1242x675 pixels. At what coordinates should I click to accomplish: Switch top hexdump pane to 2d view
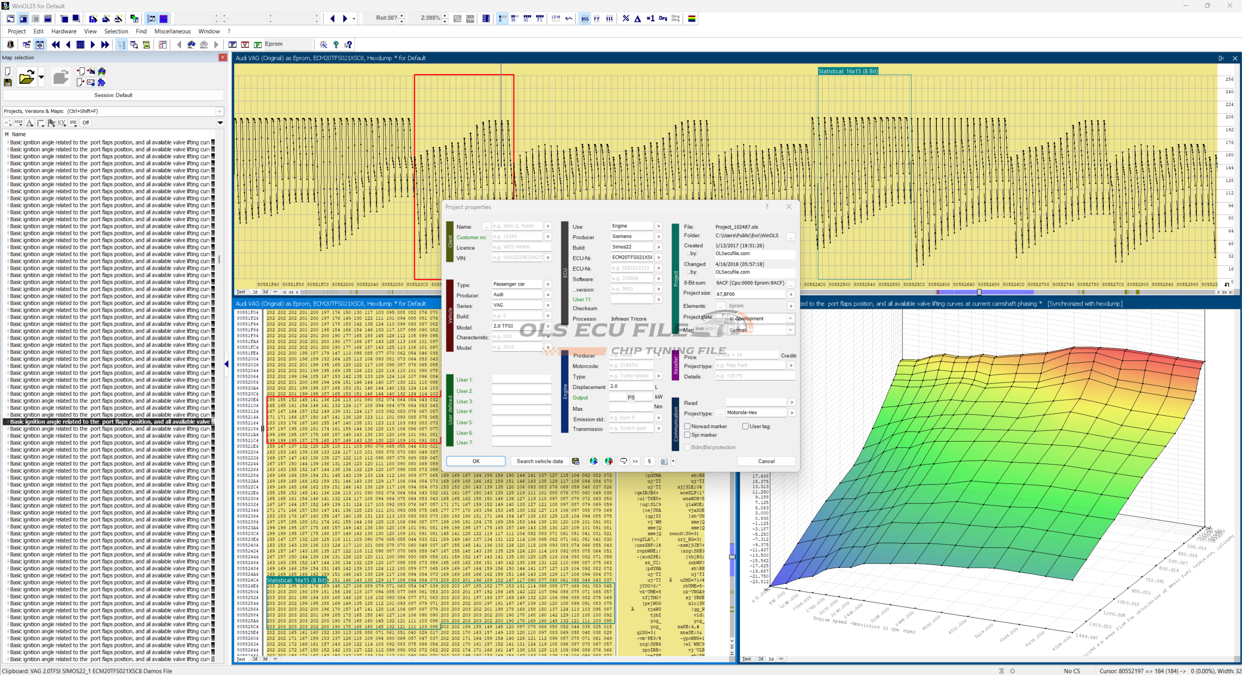coord(255,292)
